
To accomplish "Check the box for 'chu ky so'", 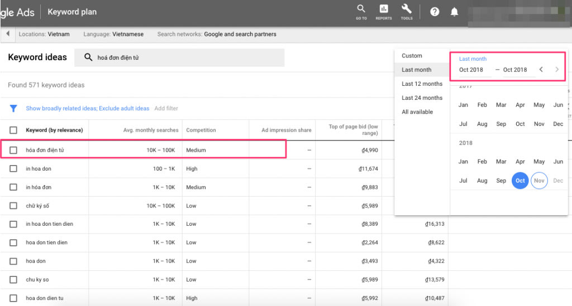I will (13, 280).
